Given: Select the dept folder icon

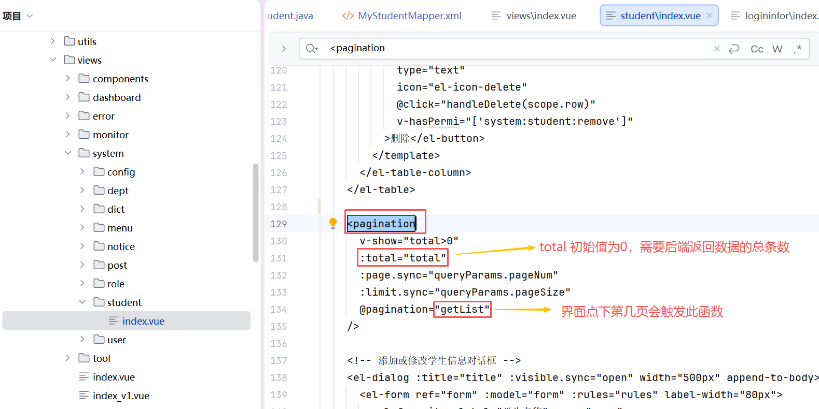Looking at the screenshot, I should coord(99,190).
